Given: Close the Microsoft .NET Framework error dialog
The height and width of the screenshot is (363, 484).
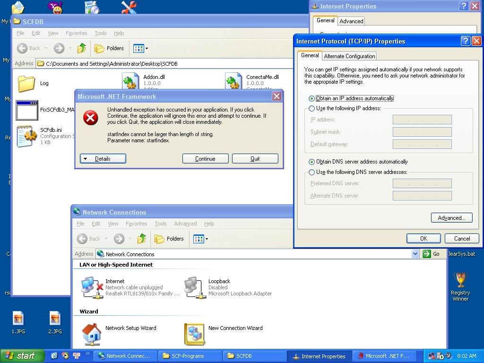Looking at the screenshot, I should pyautogui.click(x=277, y=96).
